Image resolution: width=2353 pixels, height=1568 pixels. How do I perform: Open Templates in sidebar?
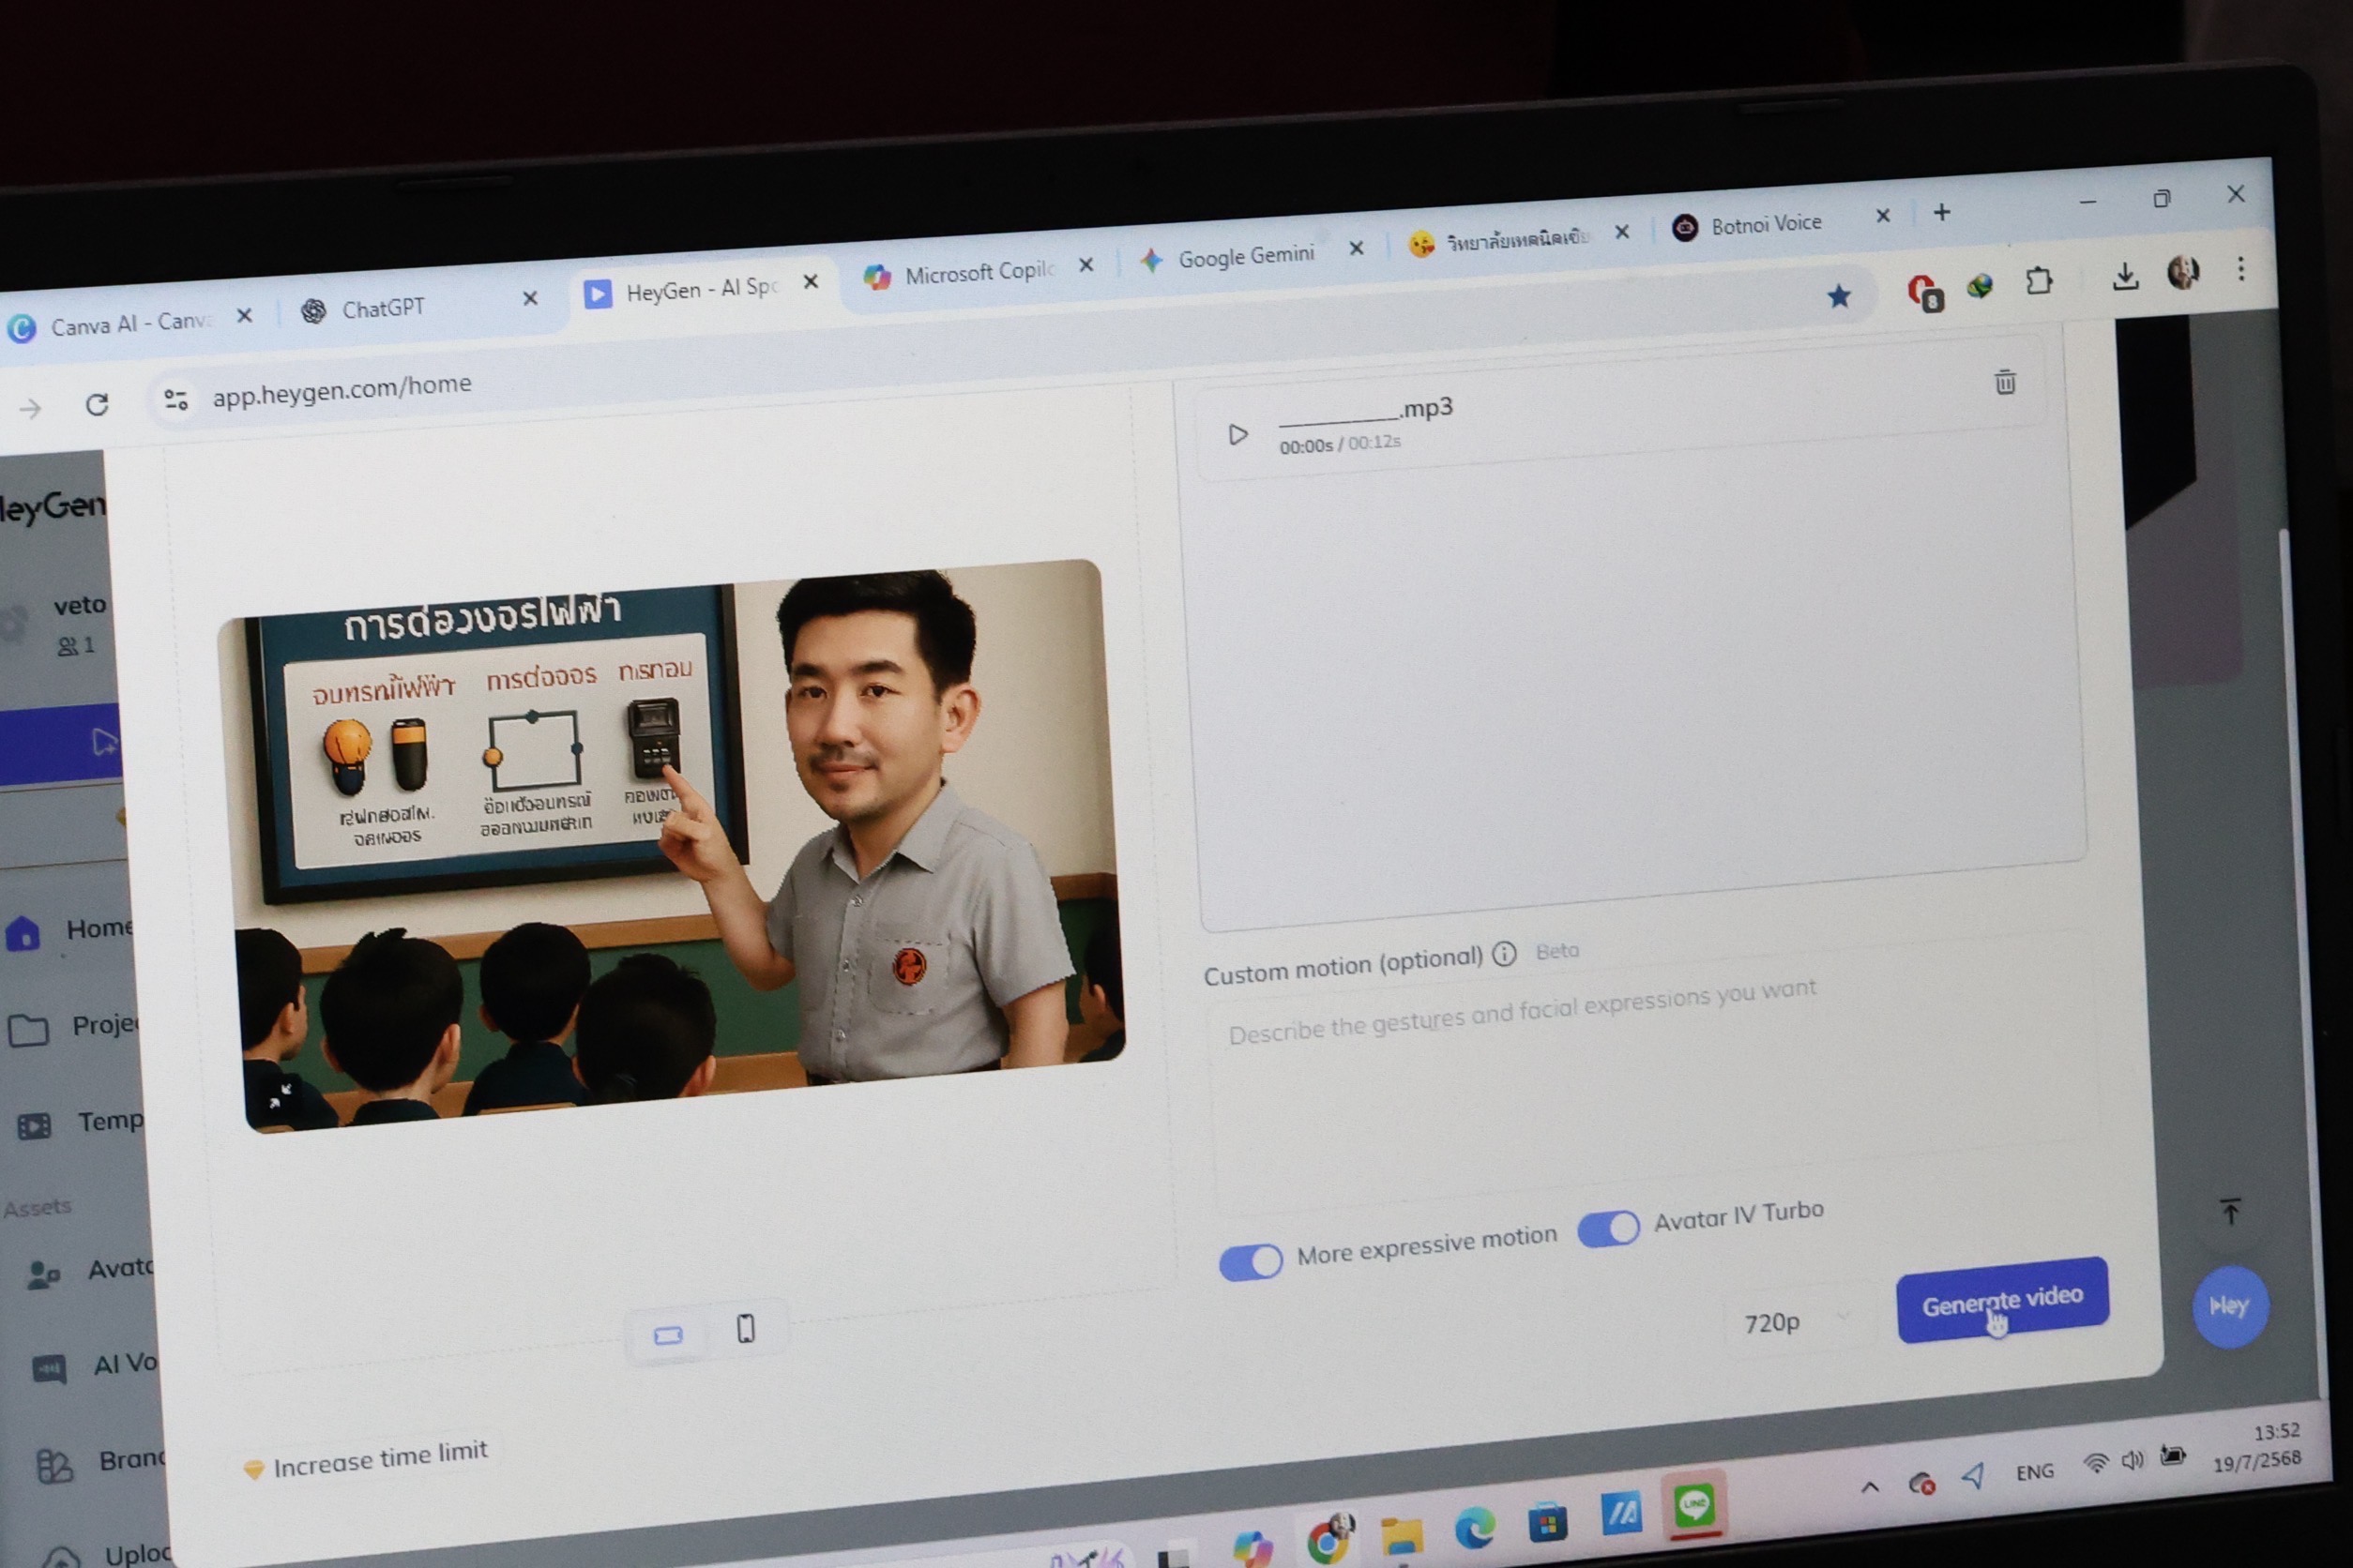click(80, 1124)
